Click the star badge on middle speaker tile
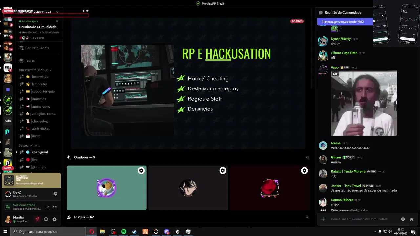 [x=223, y=171]
